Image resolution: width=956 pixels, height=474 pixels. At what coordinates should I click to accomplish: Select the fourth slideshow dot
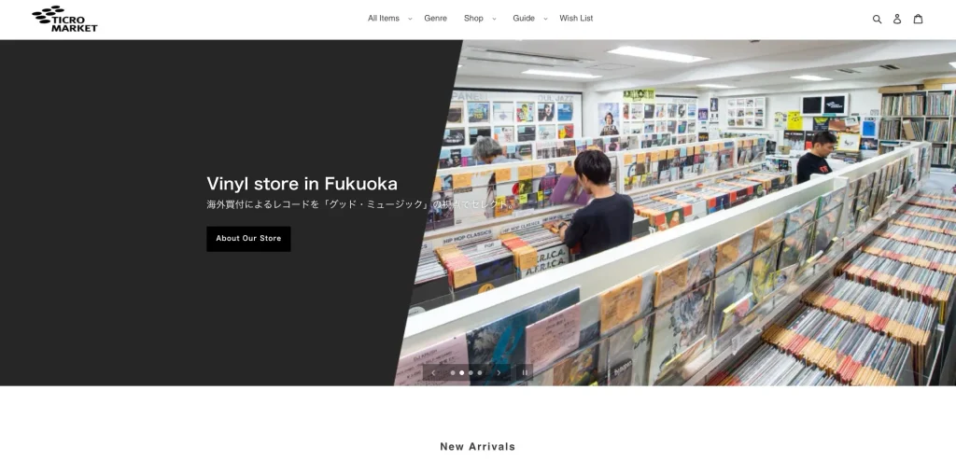480,373
